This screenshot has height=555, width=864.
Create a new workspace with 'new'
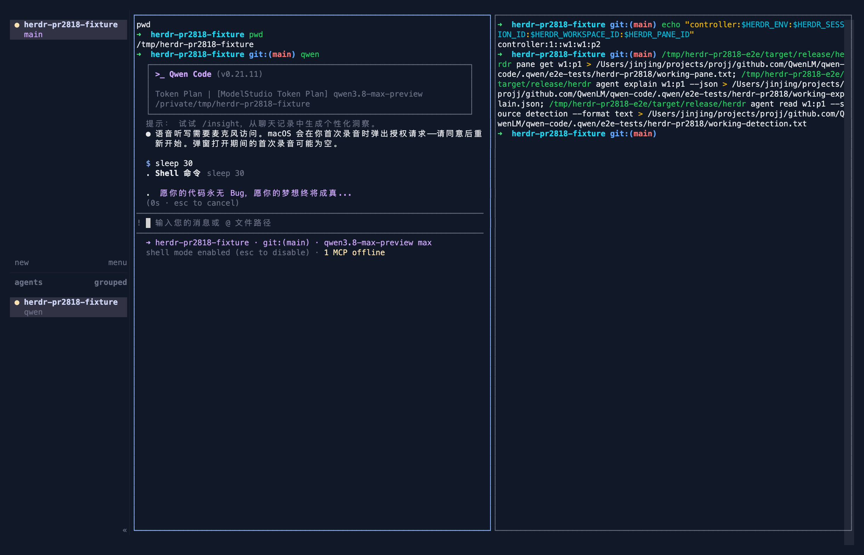point(22,262)
